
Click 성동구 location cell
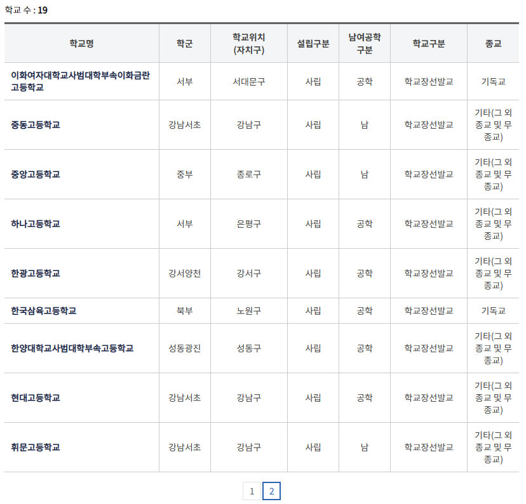tap(249, 348)
